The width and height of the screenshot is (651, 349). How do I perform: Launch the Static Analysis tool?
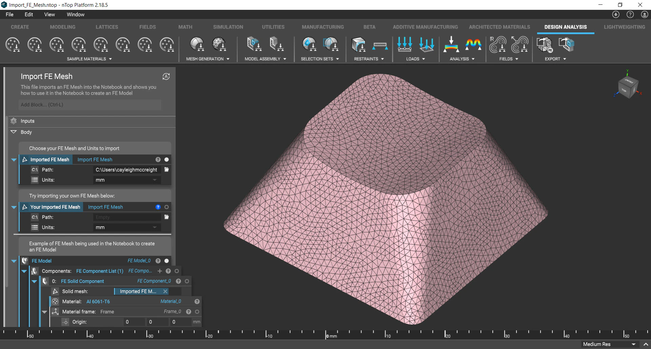click(x=452, y=44)
